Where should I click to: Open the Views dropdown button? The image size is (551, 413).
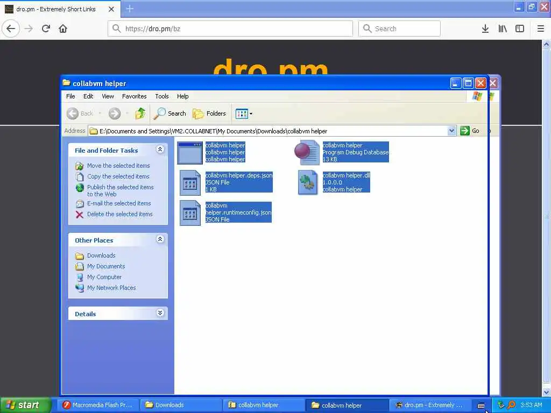coord(244,114)
